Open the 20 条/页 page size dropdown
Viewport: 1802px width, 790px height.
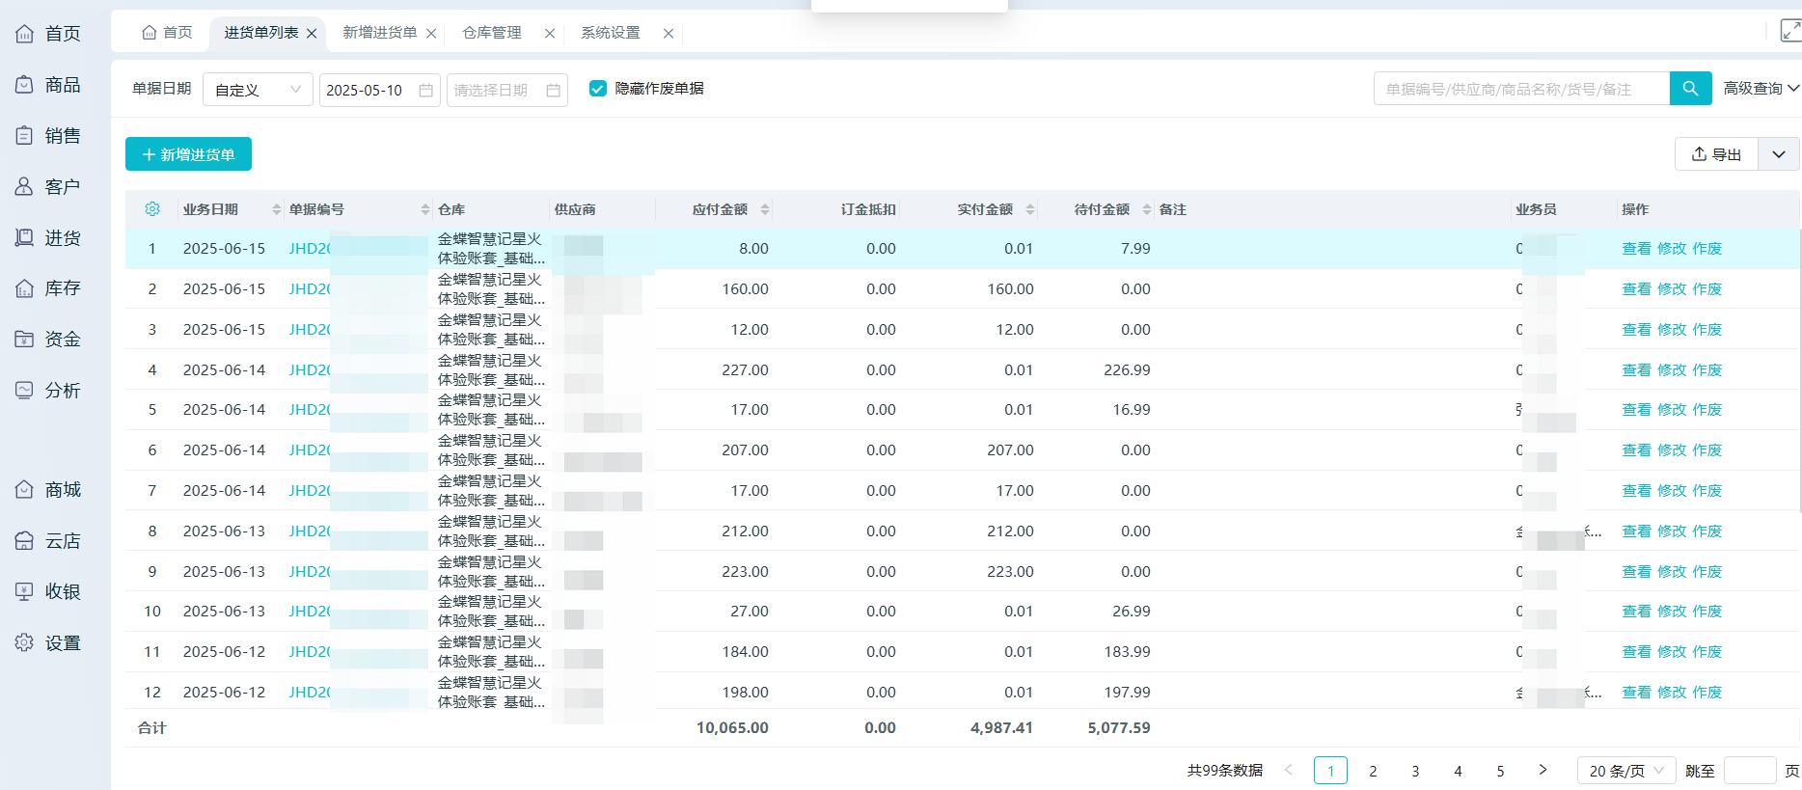pyautogui.click(x=1626, y=771)
